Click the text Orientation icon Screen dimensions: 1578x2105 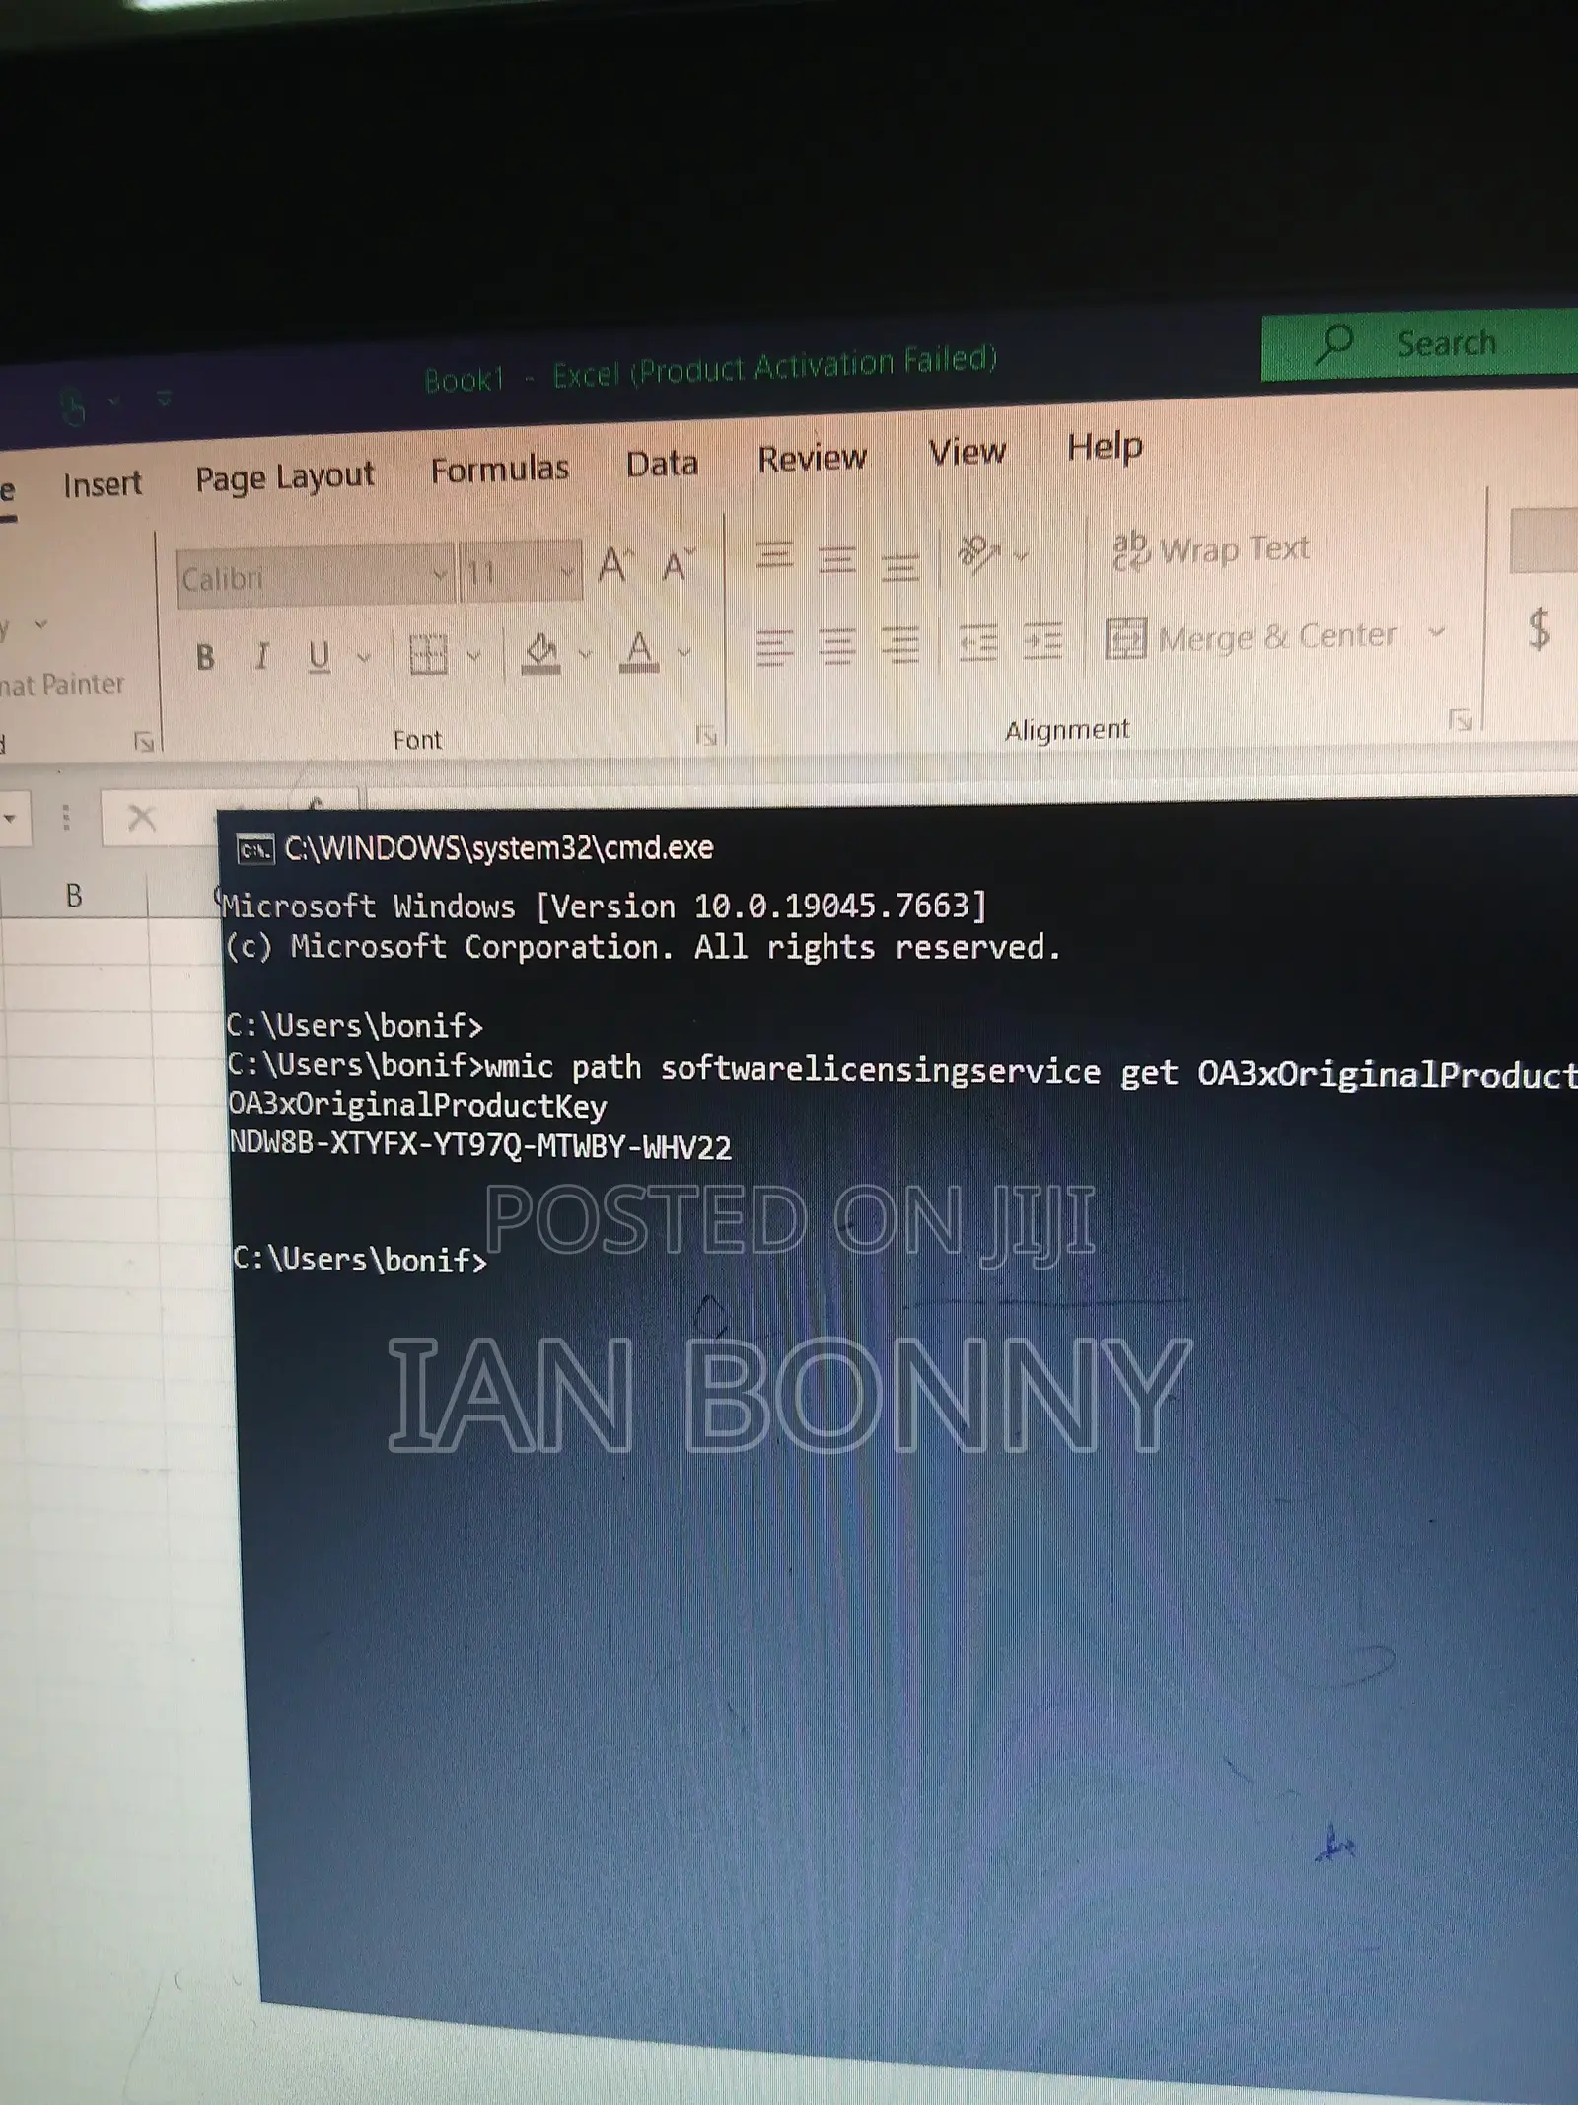coord(978,554)
